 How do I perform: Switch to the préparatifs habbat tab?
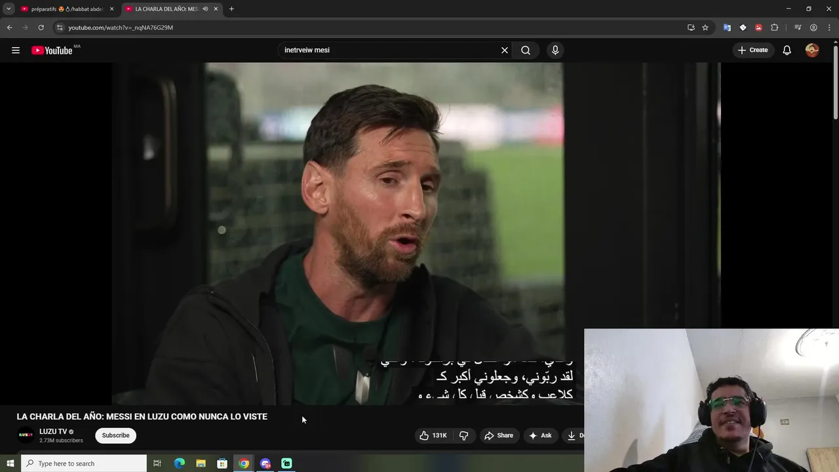pos(67,9)
